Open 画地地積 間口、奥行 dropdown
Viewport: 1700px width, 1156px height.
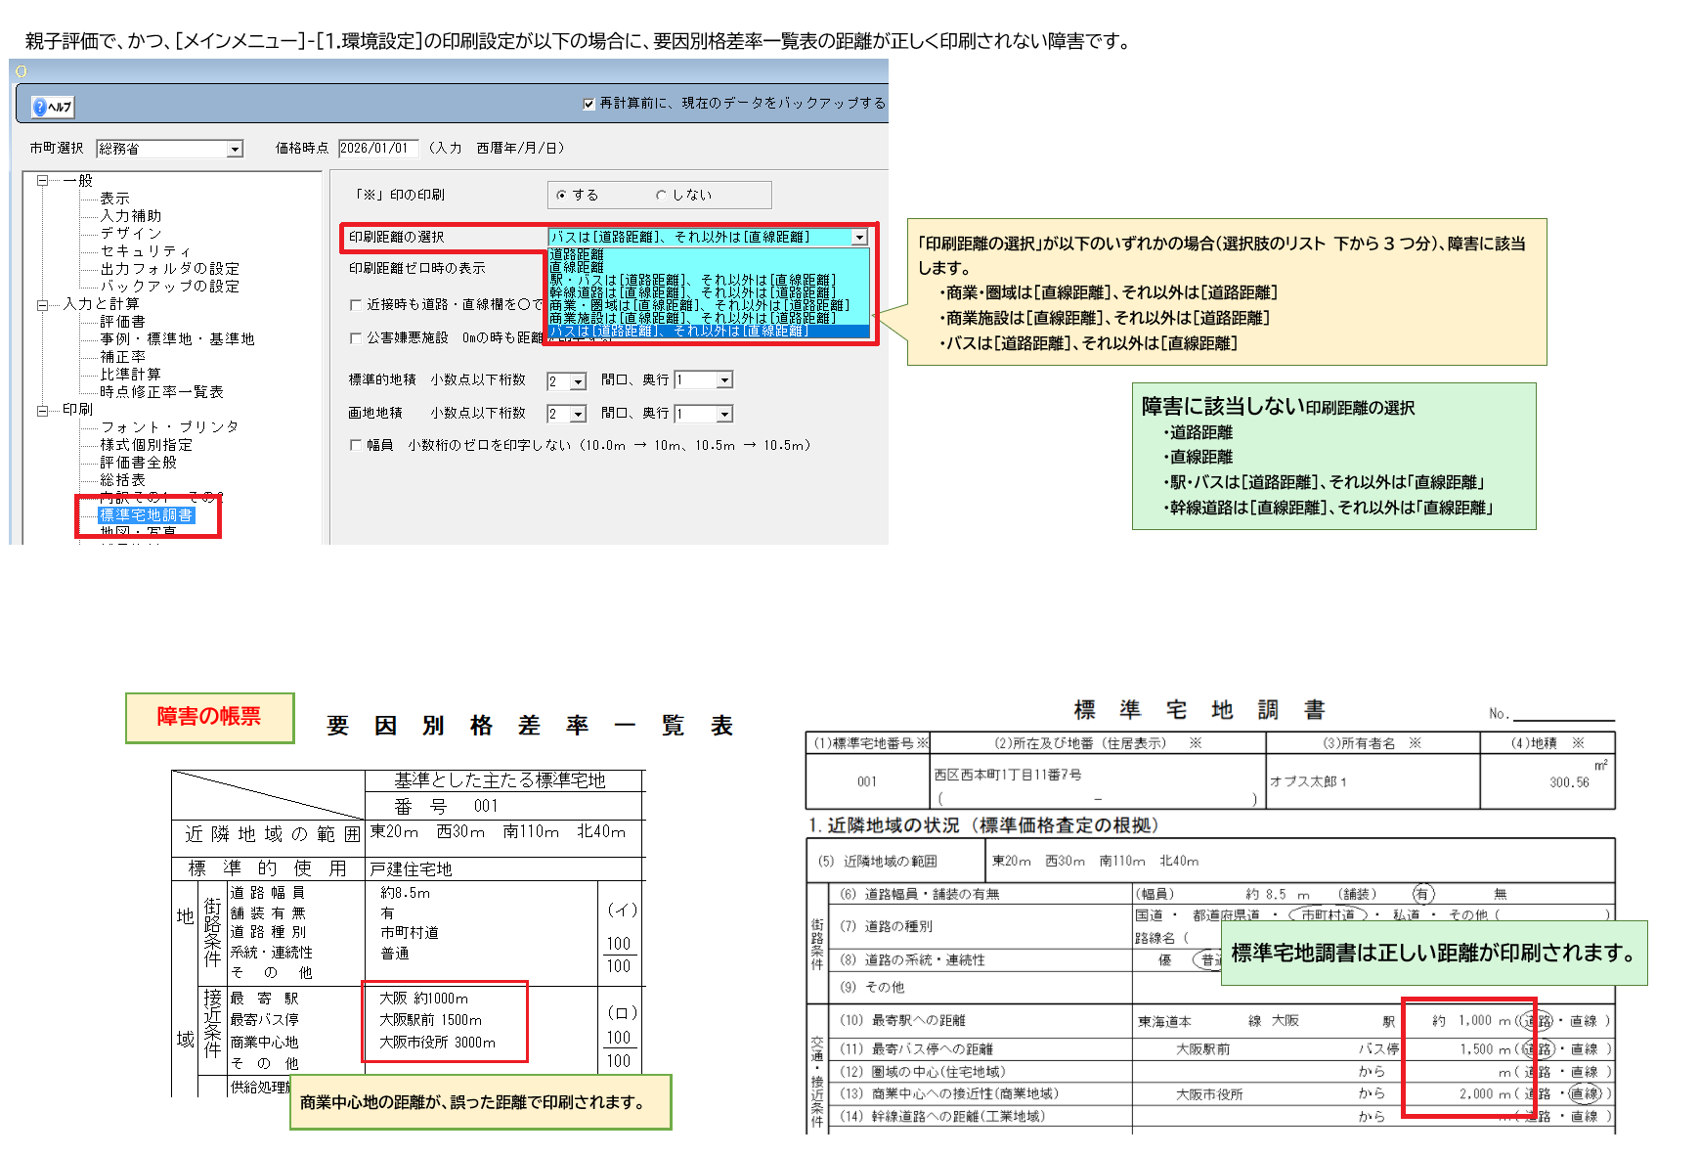[724, 415]
